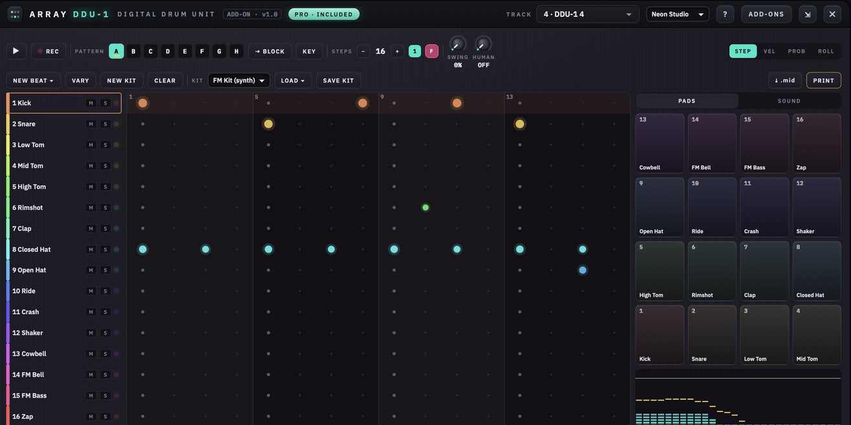Switch to the SOUND tab
This screenshot has height=425, width=851.
click(789, 101)
